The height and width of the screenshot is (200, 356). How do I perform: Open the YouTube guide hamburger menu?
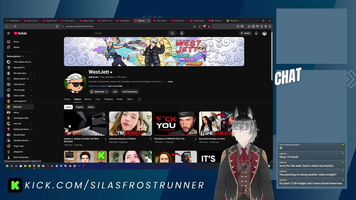pos(9,33)
